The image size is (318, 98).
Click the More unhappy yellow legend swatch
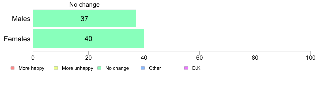coord(56,68)
